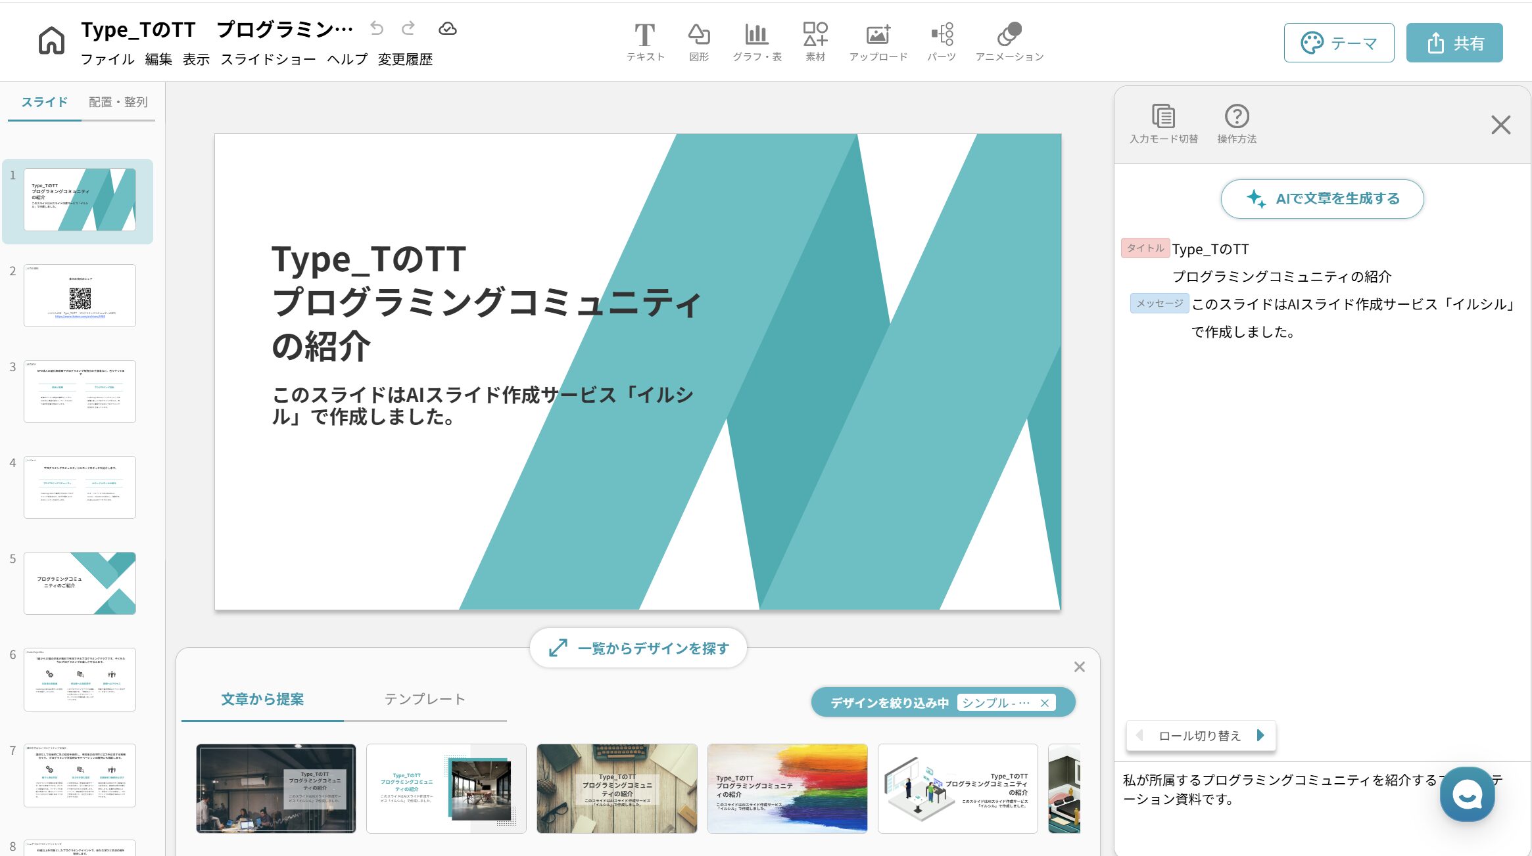Viewport: 1532px width, 856px height.
Task: Redo the last undone change
Action: (409, 28)
